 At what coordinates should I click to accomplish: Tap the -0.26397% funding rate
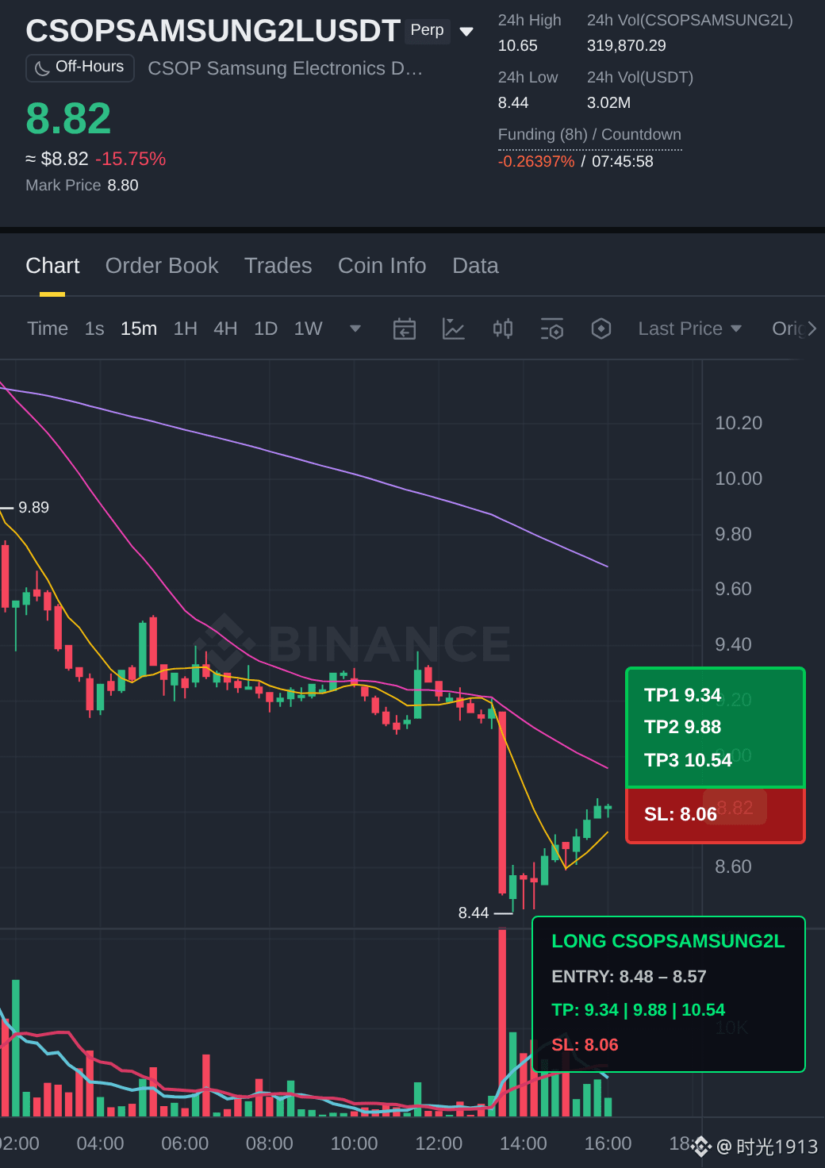pyautogui.click(x=536, y=161)
